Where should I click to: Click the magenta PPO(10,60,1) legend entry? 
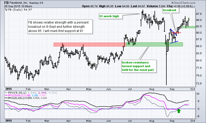click(x=25, y=95)
